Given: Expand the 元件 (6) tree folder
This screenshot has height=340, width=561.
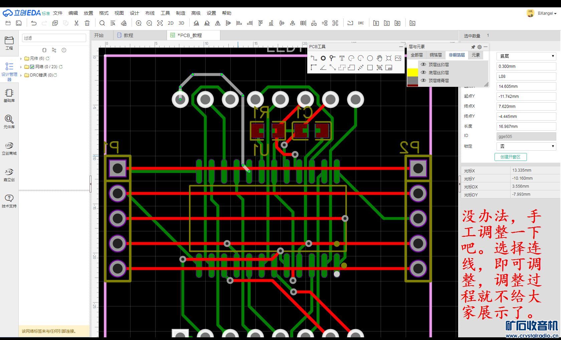Looking at the screenshot, I should [21, 58].
